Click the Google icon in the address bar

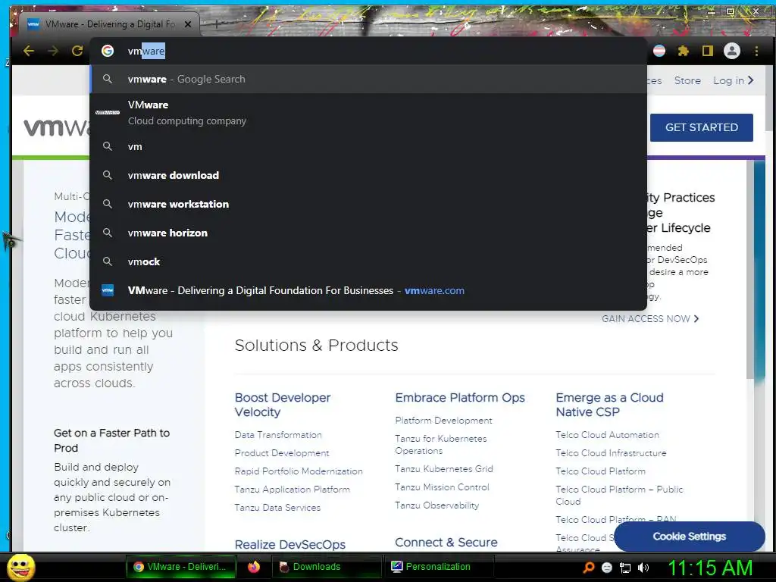click(108, 51)
